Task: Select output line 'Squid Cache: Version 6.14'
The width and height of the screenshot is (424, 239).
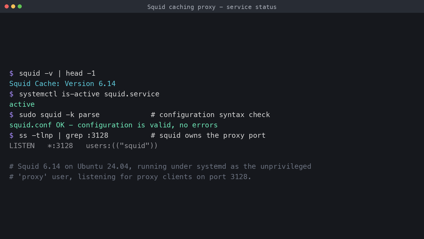Action: [63, 84]
